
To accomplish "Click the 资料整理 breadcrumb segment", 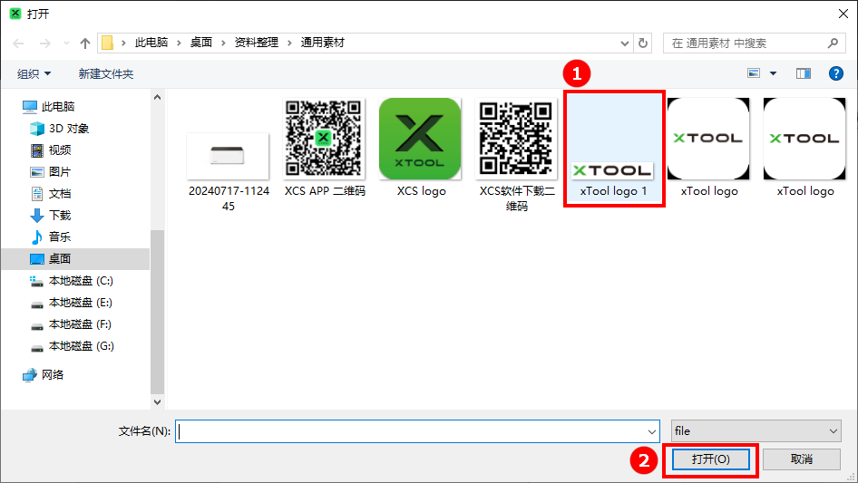I will click(256, 43).
